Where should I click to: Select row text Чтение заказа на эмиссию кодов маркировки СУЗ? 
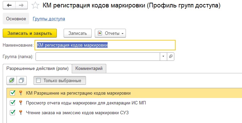(x=77, y=113)
